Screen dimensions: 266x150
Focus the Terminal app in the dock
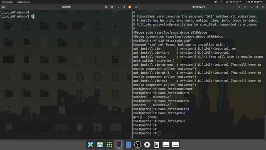[x=119, y=145]
